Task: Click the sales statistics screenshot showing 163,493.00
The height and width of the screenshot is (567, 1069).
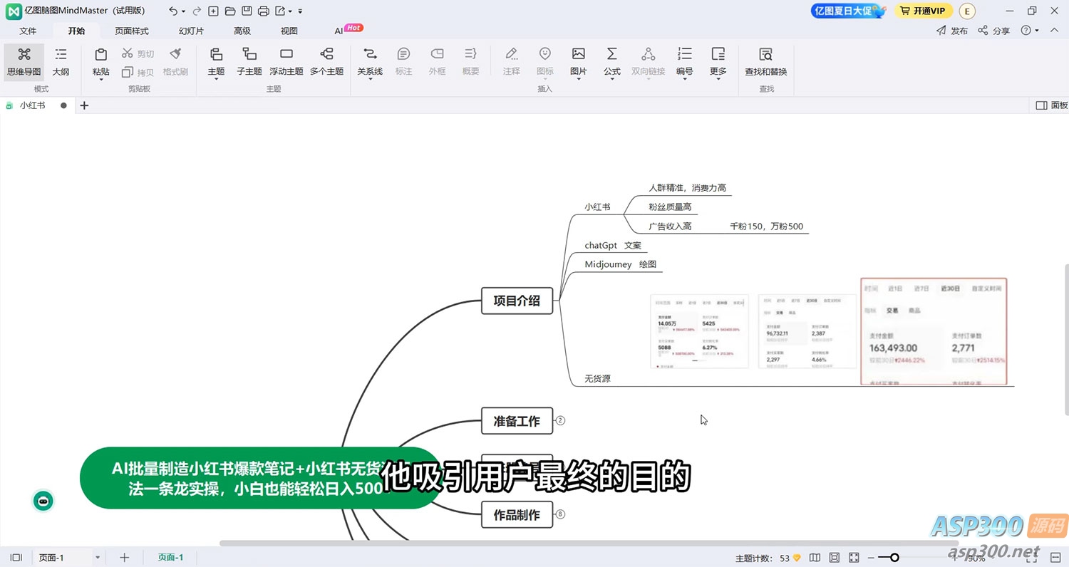Action: 934,331
